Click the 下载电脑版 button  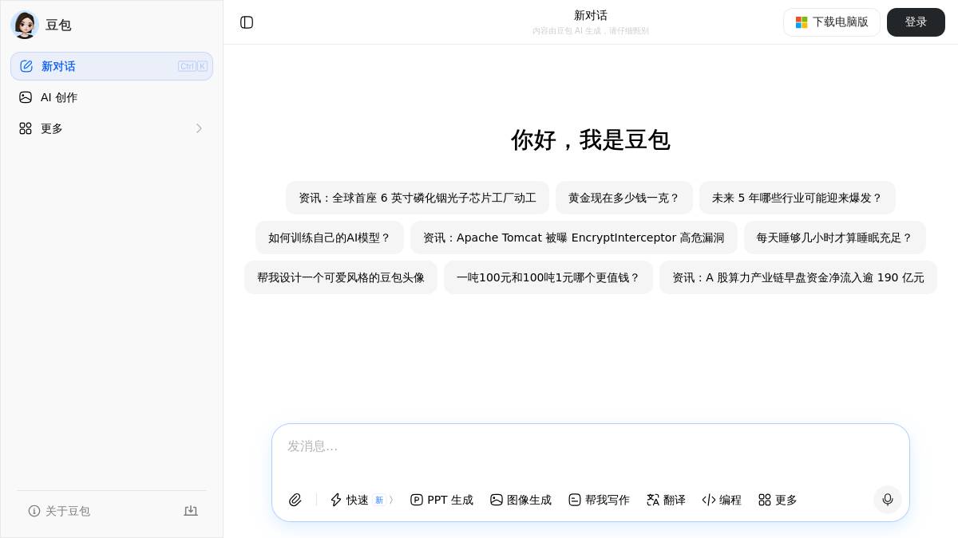[x=832, y=22]
